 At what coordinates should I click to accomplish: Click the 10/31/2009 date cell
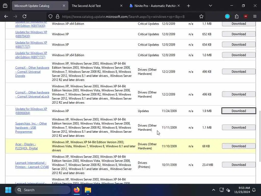(169, 165)
